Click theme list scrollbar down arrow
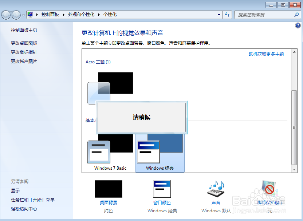The height and width of the screenshot is (221, 303). click(294, 169)
